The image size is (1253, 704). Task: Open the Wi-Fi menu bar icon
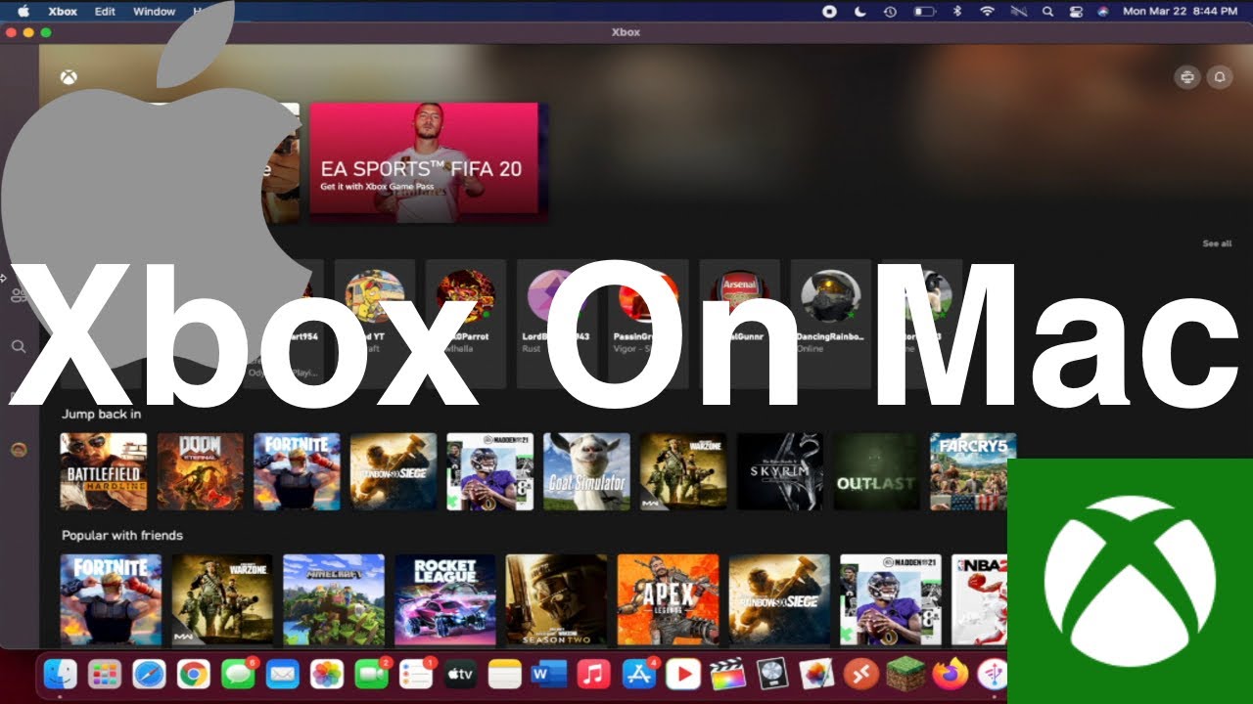[987, 12]
